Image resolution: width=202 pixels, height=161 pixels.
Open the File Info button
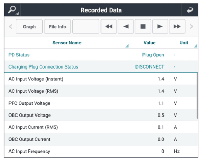point(57,26)
